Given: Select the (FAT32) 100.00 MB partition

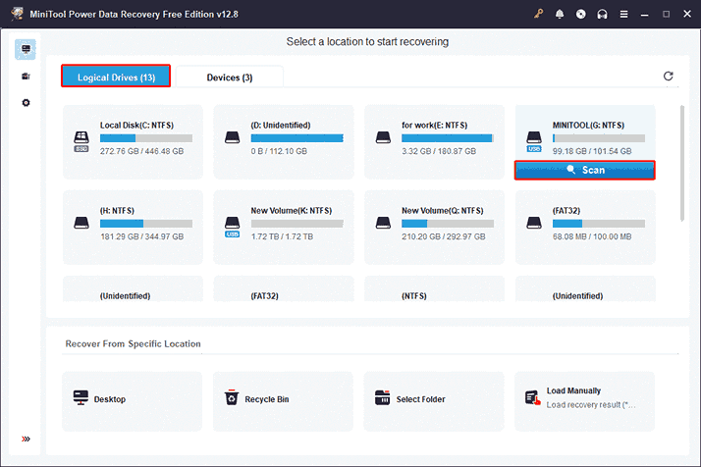Looking at the screenshot, I should pyautogui.click(x=585, y=227).
